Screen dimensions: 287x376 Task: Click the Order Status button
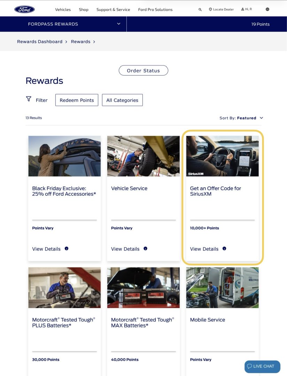click(x=143, y=70)
